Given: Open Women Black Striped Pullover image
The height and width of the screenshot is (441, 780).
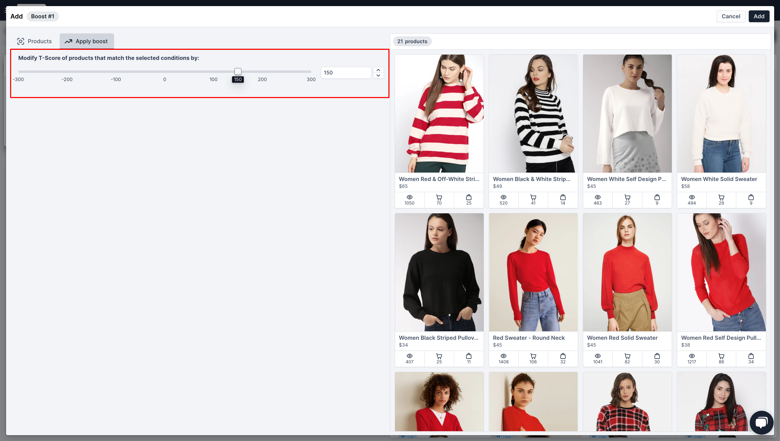Looking at the screenshot, I should 439,272.
